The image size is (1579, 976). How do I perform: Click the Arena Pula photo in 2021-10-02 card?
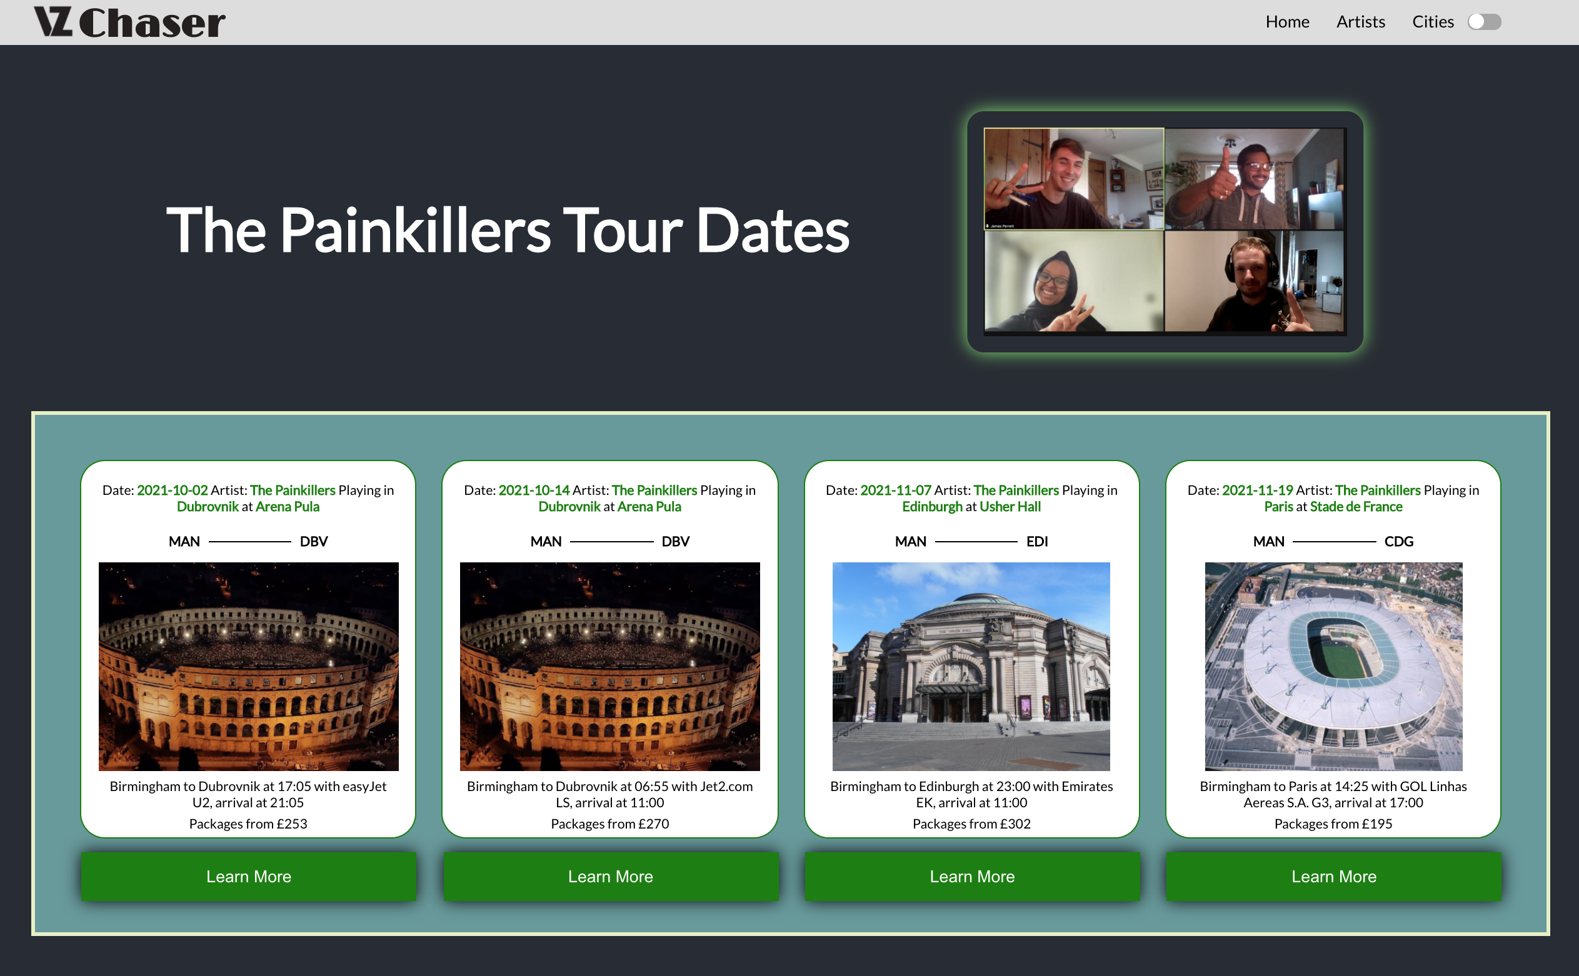click(x=249, y=666)
